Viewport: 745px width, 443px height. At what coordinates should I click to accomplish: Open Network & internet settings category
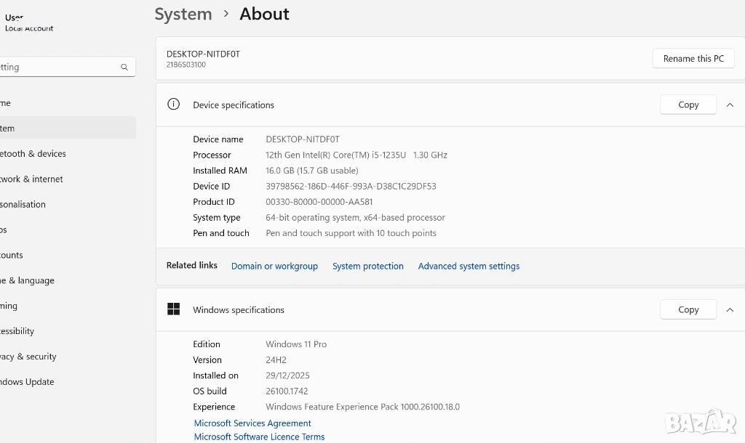[31, 179]
